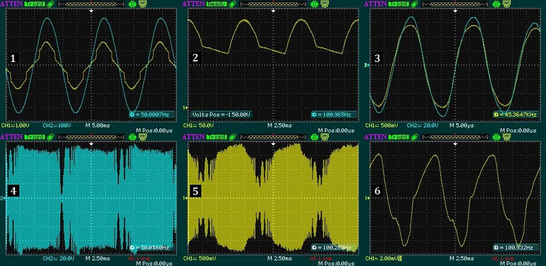Click the green S icon above the 50.0007Hz scope

pyautogui.click(x=133, y=4)
